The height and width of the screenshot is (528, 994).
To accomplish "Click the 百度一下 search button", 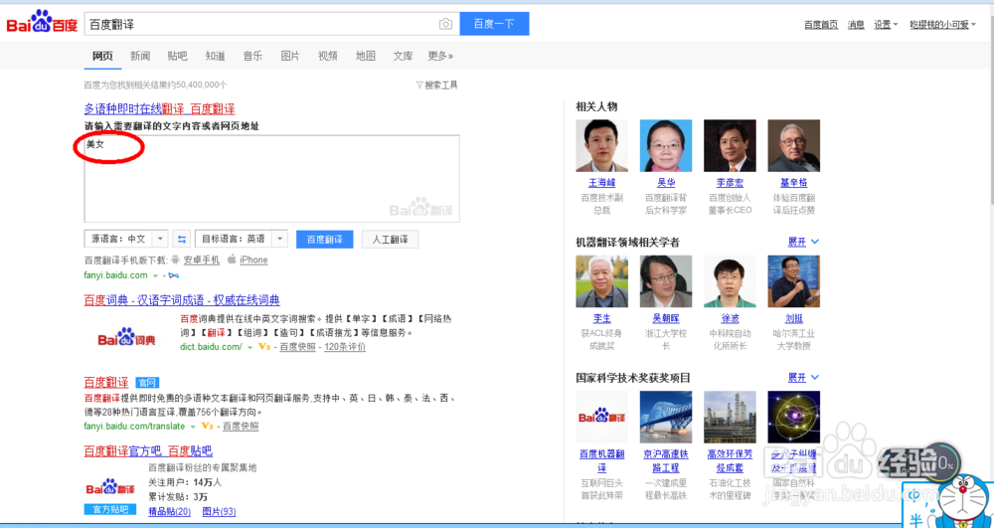I will coord(494,24).
